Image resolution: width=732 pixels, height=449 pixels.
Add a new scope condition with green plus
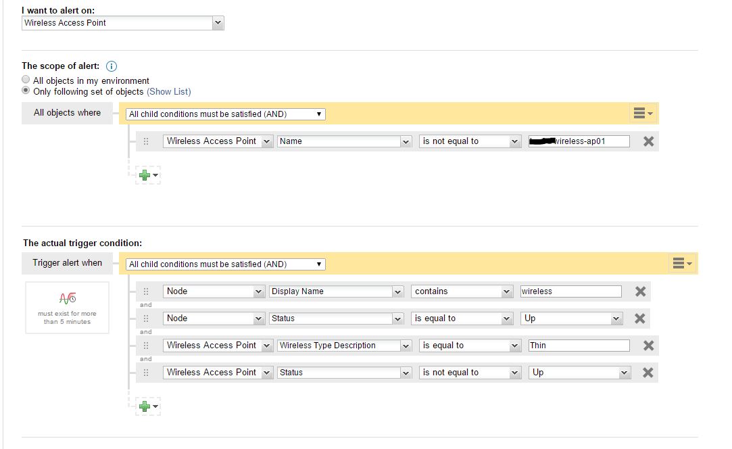(x=148, y=175)
